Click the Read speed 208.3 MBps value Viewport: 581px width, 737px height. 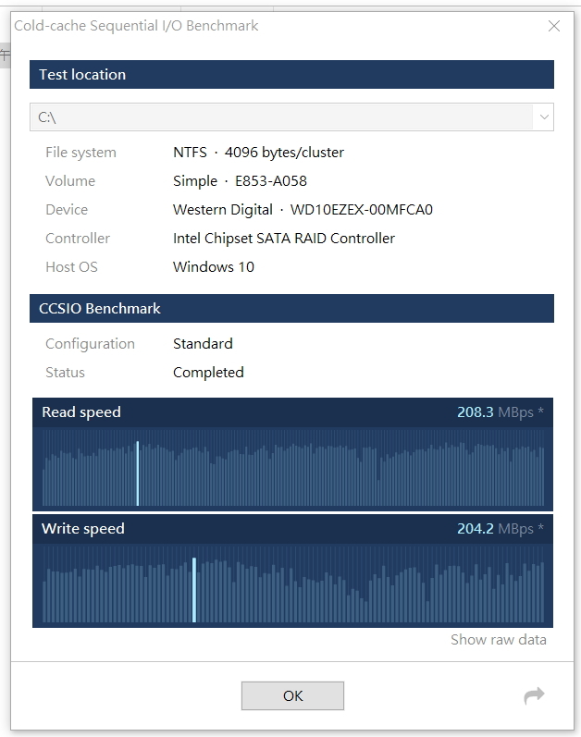coord(476,412)
